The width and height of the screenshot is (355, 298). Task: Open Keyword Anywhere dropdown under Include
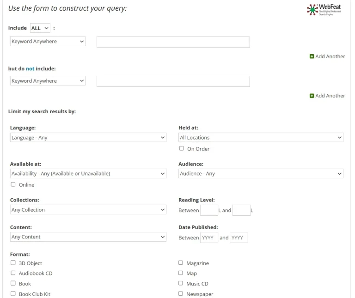point(48,42)
